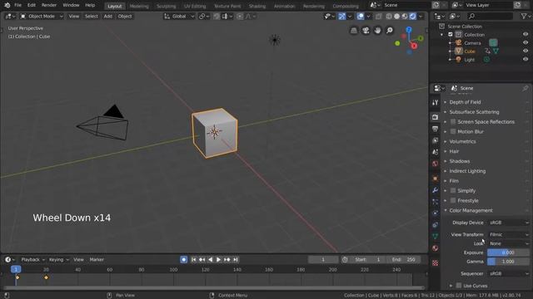Click the pan view hand icon

(377, 31)
